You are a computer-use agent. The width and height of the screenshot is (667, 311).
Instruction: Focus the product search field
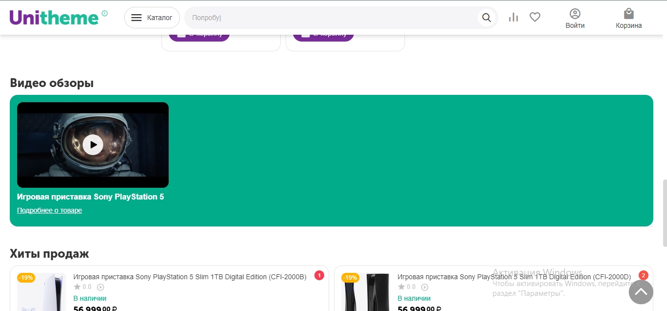point(333,18)
